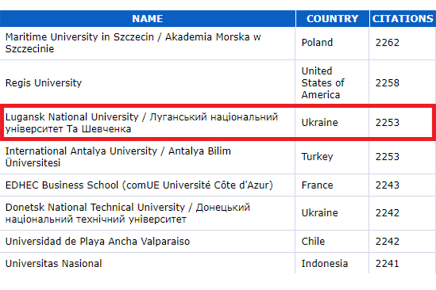This screenshot has width=436, height=290.
Task: Click the CITATIONS column header
Action: [x=402, y=19]
